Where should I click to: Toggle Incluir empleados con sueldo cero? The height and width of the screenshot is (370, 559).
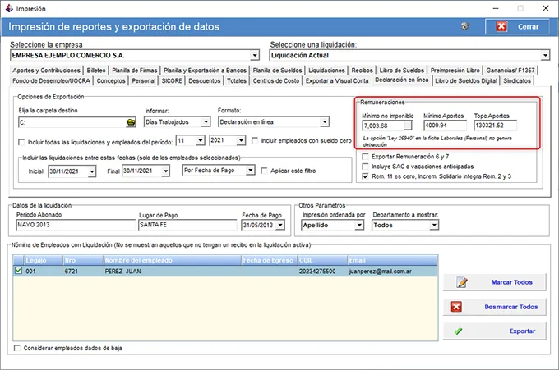coord(255,141)
